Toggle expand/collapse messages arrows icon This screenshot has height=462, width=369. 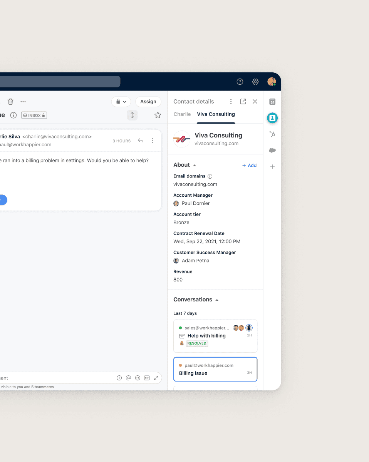coord(132,115)
